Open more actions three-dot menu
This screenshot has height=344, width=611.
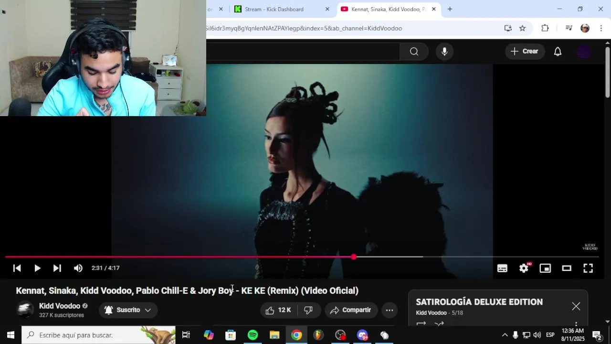[390, 310]
